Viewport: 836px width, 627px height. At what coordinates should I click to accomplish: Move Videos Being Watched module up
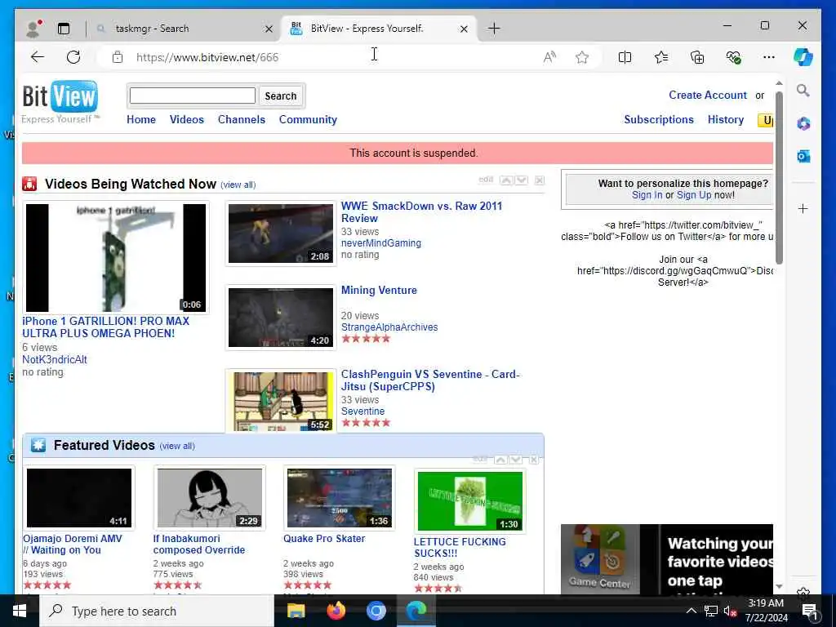[x=506, y=180]
